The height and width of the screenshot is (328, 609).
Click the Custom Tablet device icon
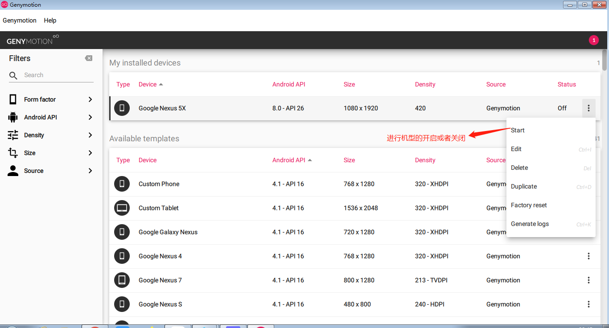point(122,208)
